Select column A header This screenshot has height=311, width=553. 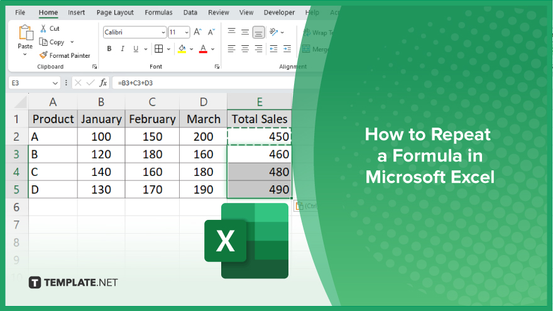coord(53,102)
